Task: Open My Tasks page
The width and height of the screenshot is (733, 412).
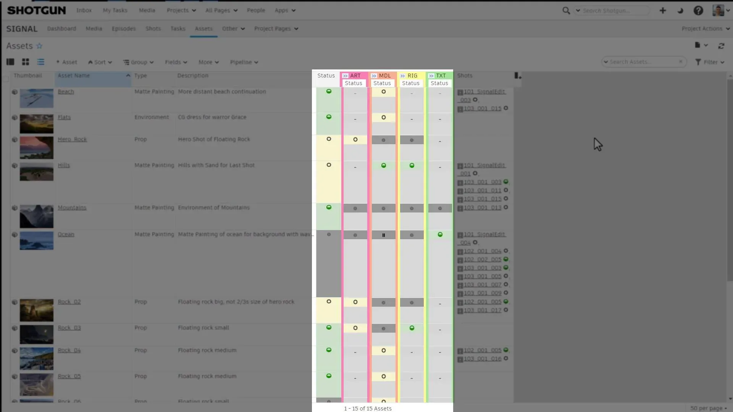Action: pos(115,10)
